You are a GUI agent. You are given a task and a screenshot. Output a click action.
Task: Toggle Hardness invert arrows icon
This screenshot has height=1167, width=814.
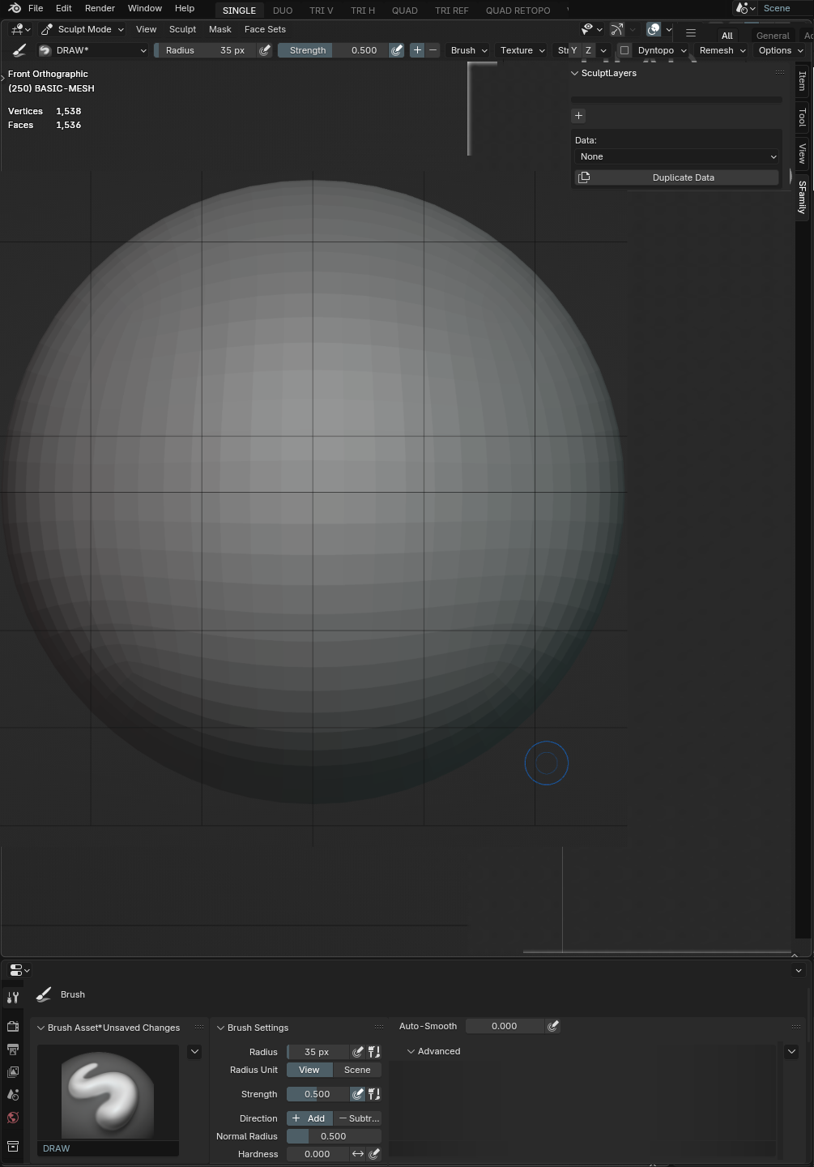[x=357, y=1154]
